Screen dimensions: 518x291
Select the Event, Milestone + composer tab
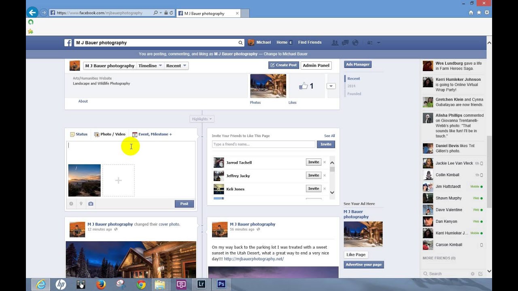152,134
